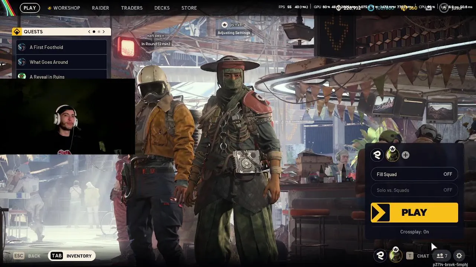
Task: Go to previous quests page arrow
Action: [89, 32]
